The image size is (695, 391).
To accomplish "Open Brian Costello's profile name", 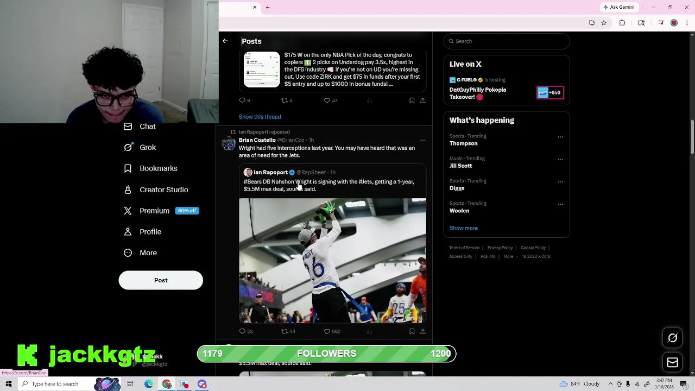I will tap(257, 140).
